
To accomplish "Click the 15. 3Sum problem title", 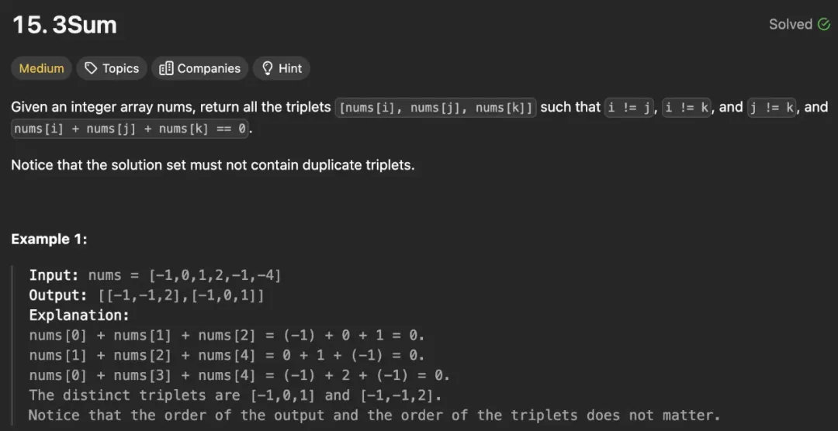I will point(64,25).
